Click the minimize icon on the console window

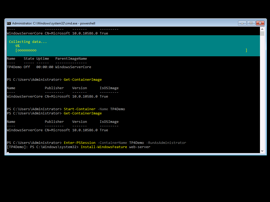pyautogui.click(x=242, y=23)
